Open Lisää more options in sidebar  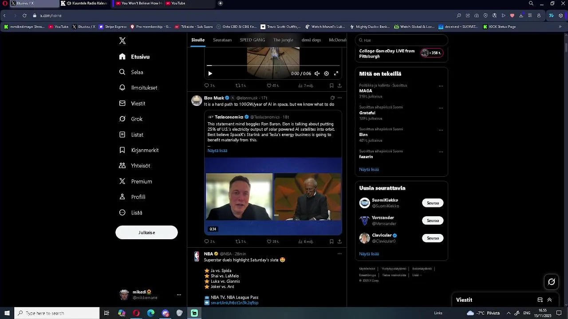point(131,213)
